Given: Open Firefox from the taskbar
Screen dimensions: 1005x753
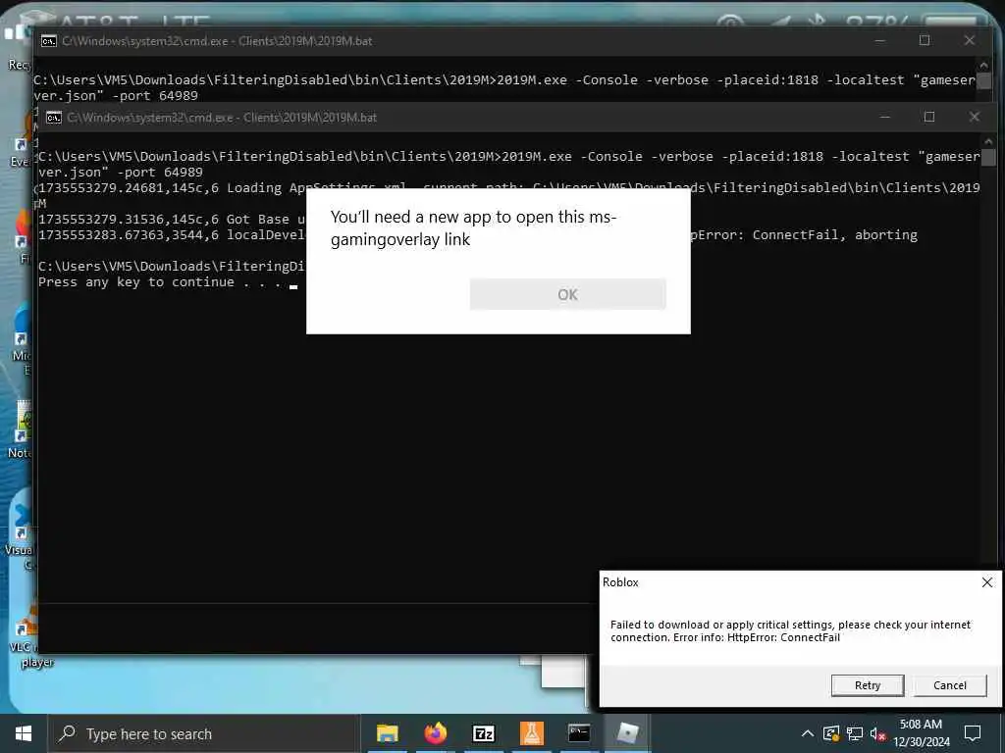Looking at the screenshot, I should (435, 733).
